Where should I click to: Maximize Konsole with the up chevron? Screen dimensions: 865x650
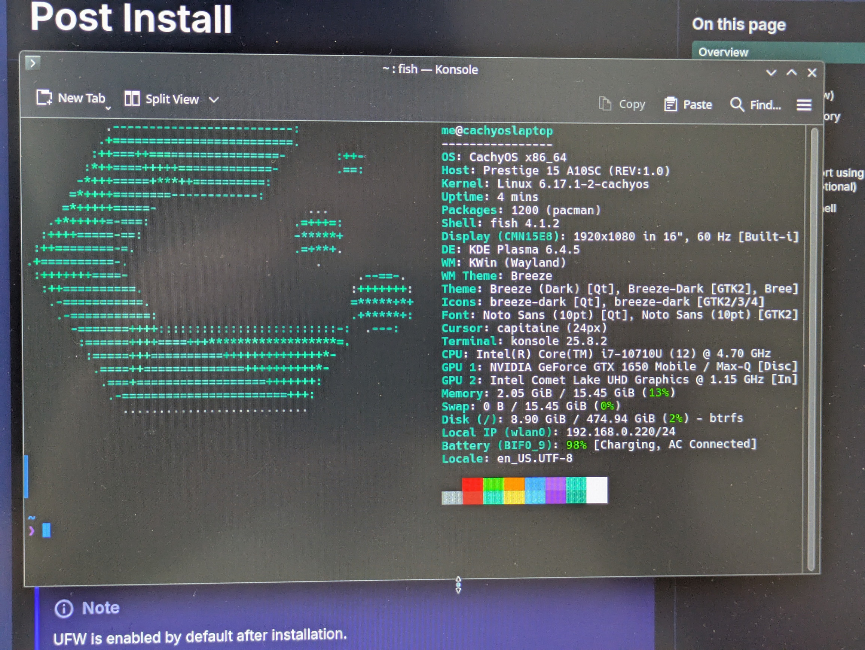click(x=792, y=73)
